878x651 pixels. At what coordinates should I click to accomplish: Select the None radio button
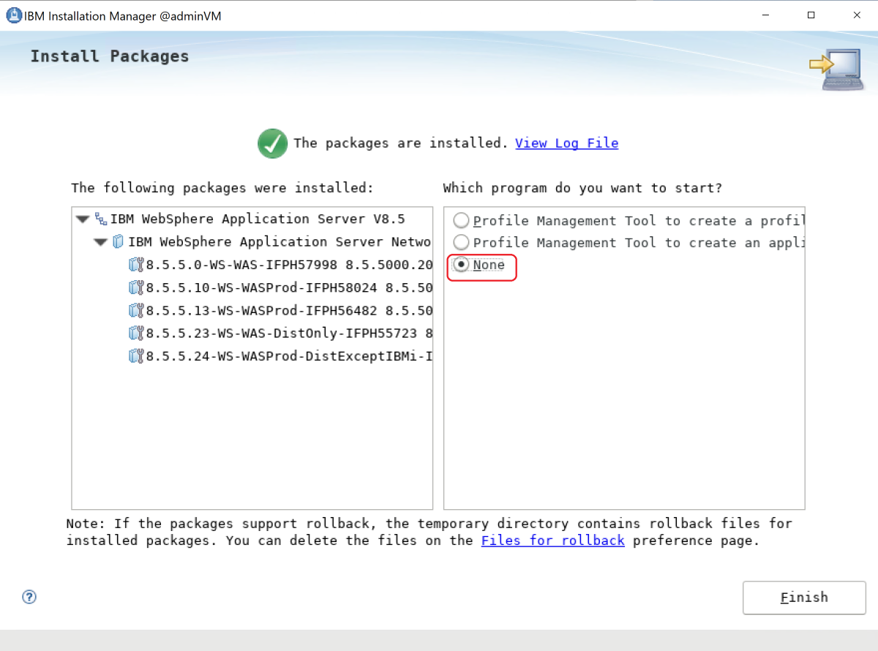tap(461, 265)
